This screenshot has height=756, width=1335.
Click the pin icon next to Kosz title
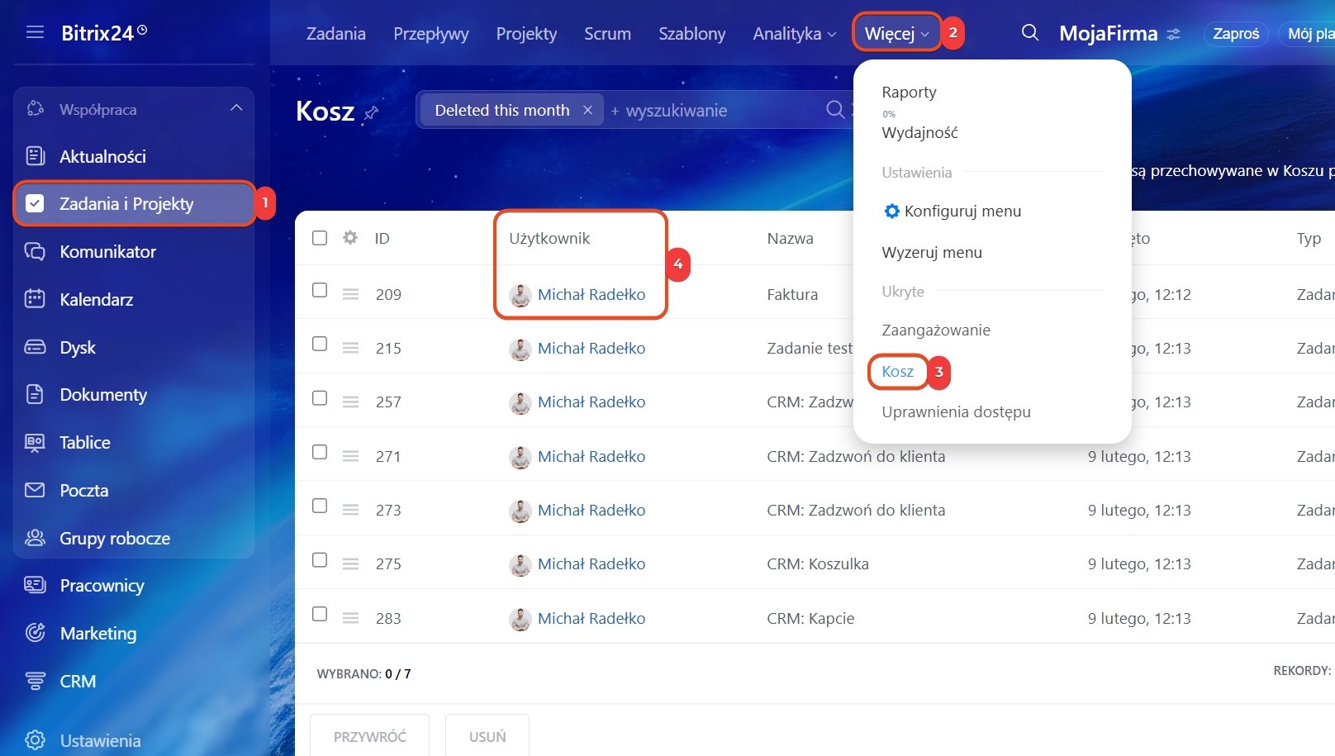[x=372, y=112]
